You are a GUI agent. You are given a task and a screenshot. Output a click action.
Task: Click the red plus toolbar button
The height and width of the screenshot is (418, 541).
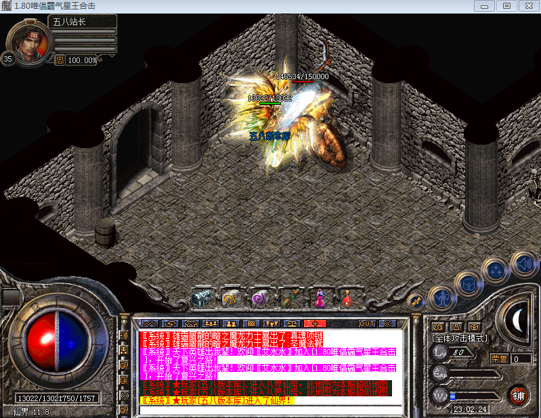315,324
